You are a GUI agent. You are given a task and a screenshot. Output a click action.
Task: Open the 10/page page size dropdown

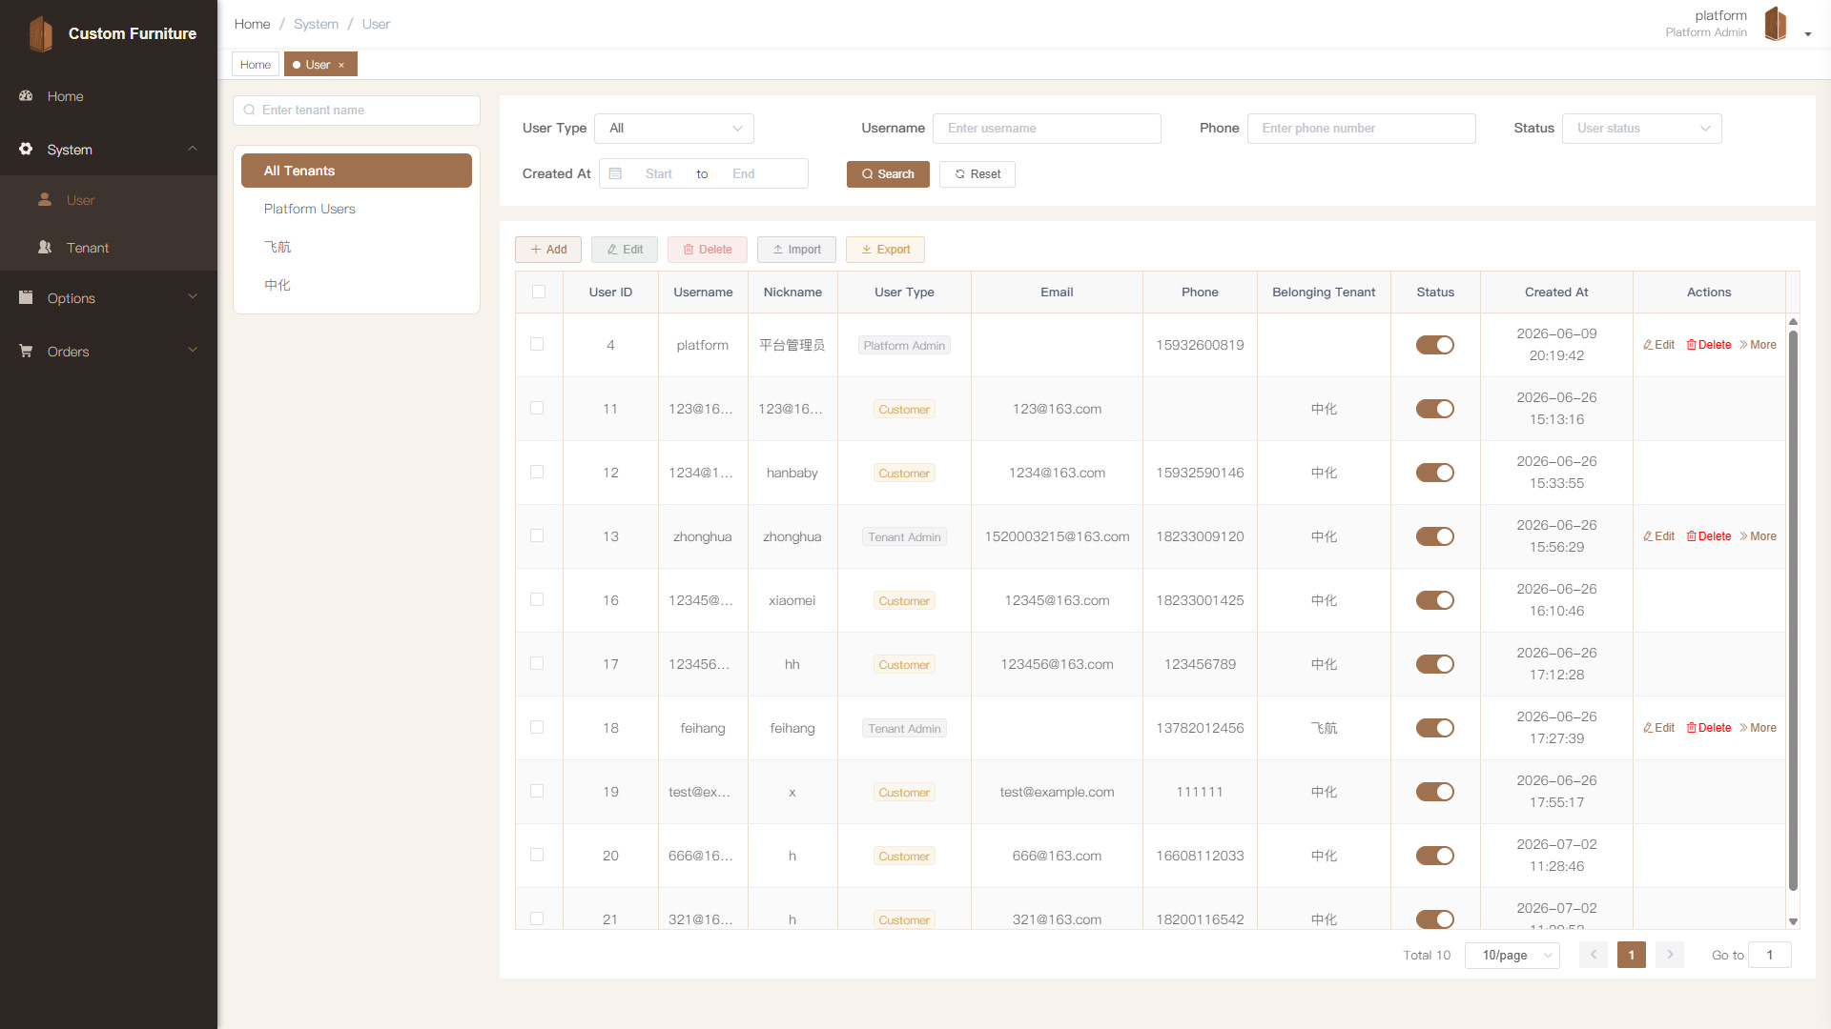1512,955
